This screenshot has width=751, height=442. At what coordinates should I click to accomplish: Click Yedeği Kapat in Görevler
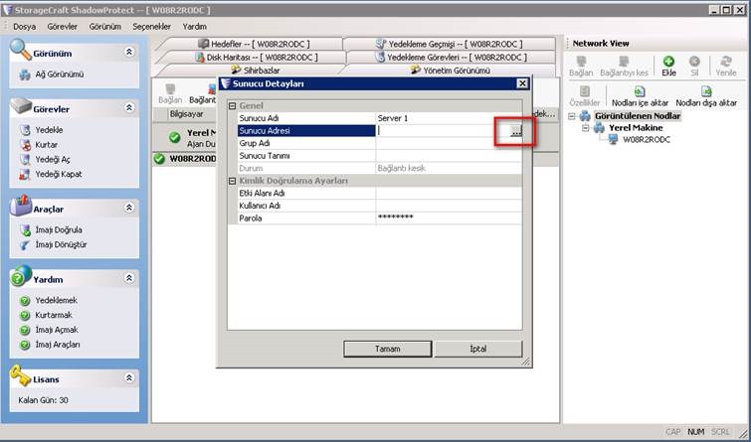(x=59, y=174)
